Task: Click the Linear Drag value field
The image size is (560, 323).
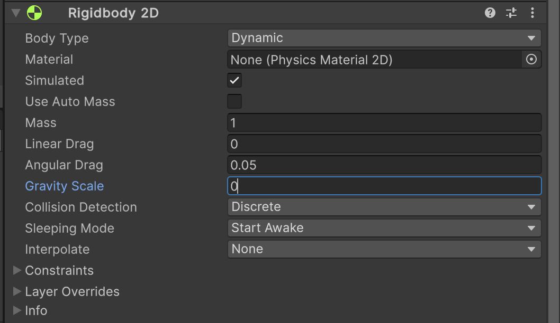Action: pos(384,144)
